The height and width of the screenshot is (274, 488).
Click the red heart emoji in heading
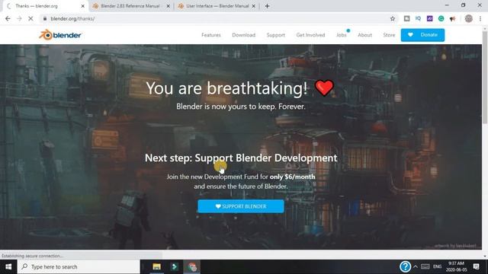coord(324,88)
